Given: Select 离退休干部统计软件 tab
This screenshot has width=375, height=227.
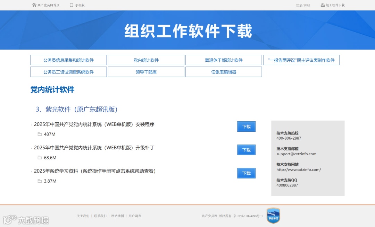Looking at the screenshot, I should [224, 60].
